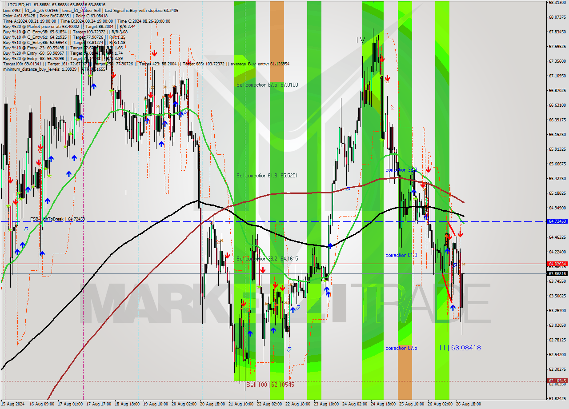The image size is (569, 409).
Task: Select the 'Sell correction 61.8 | 65.5251' label
Action: coord(267,176)
